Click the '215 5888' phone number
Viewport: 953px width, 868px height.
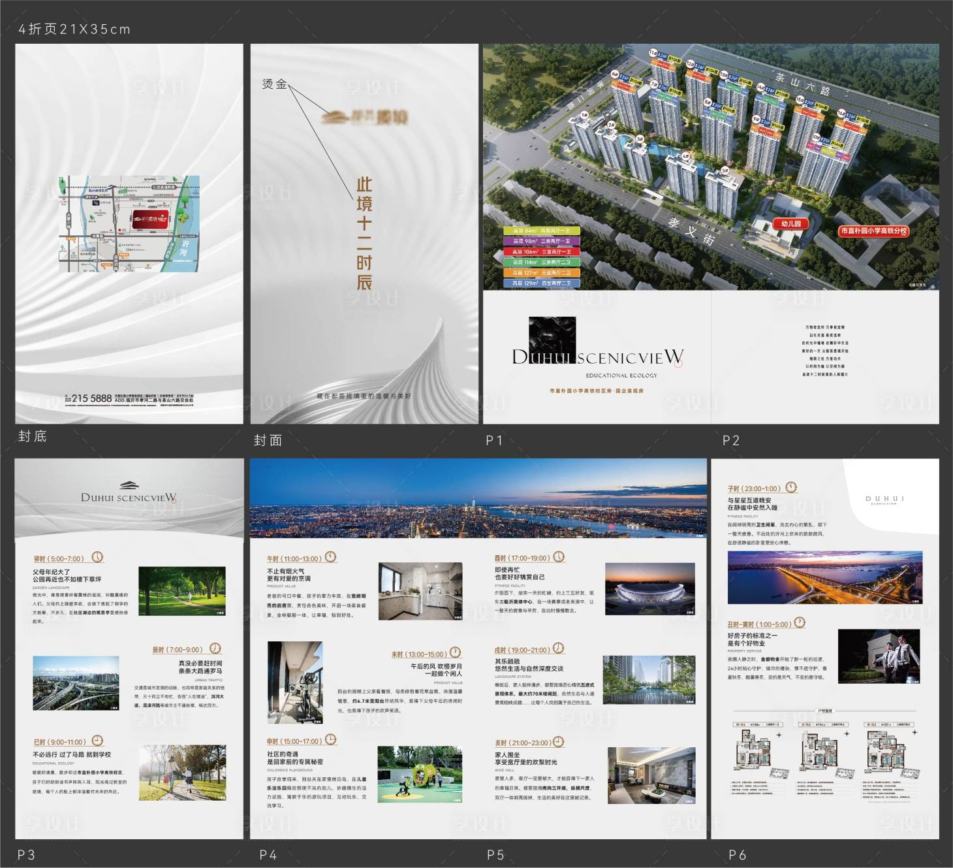pos(91,398)
